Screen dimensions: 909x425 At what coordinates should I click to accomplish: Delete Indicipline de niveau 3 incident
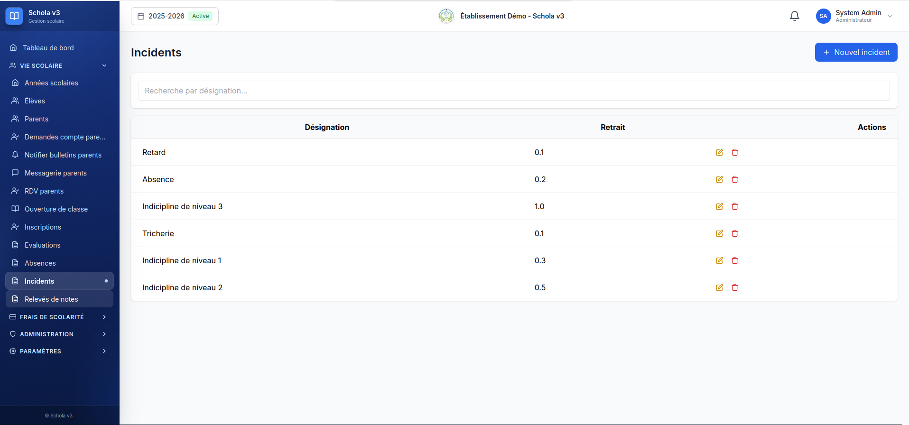click(x=735, y=206)
